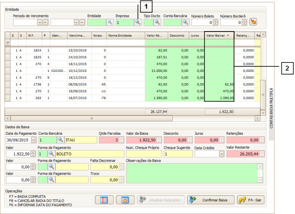The width and height of the screenshot is (295, 214).
Task: Open ITAU bank account lookup magnifier
Action: coord(60,139)
